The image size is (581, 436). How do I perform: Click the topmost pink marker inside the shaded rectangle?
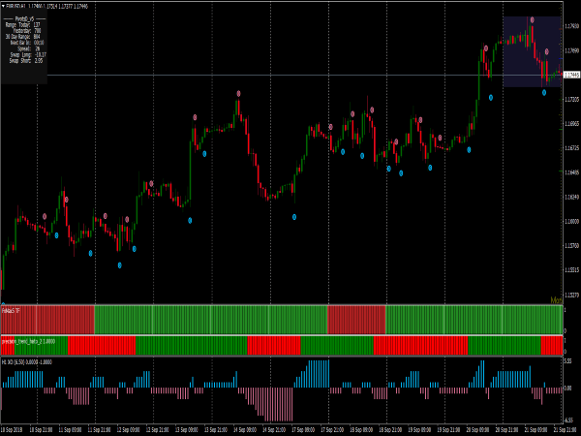[x=532, y=20]
